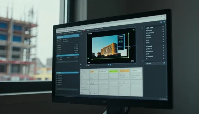Image resolution: width=199 pixels, height=114 pixels.
Task: Click the small icon at left of right panel footer bar
Action: pos(147,64)
